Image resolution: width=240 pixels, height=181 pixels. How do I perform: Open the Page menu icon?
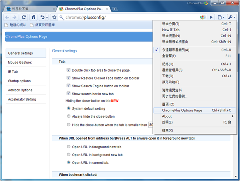[x=221, y=17]
